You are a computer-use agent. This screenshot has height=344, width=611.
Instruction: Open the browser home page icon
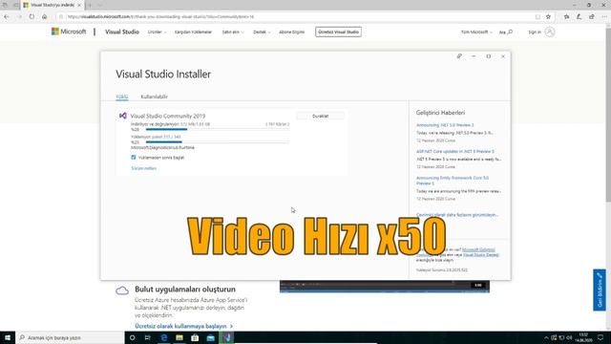point(45,17)
